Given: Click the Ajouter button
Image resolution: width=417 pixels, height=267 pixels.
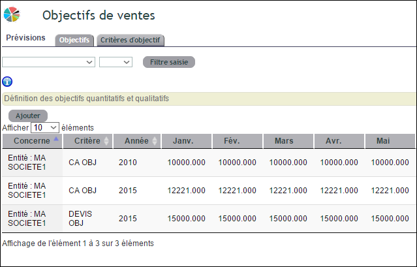Looking at the screenshot, I should (28, 116).
